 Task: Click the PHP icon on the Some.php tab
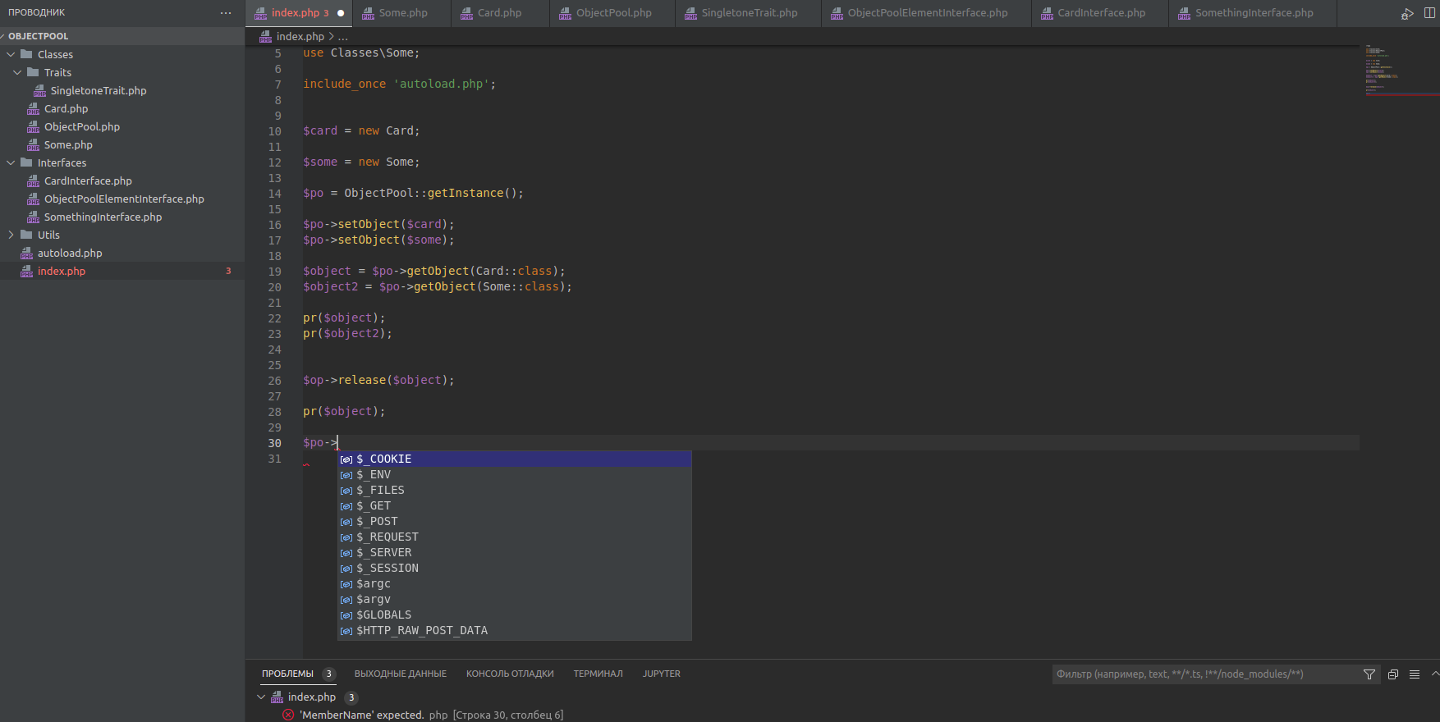pyautogui.click(x=368, y=13)
